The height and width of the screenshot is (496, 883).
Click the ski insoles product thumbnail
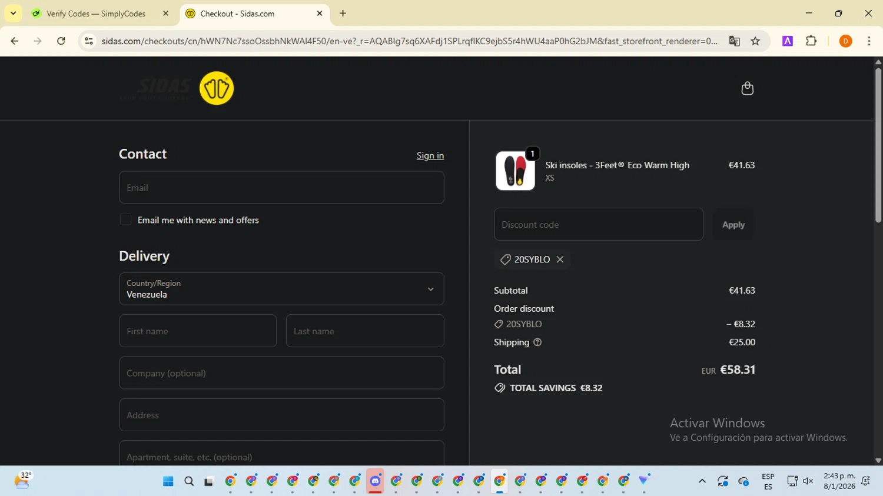[x=515, y=171]
